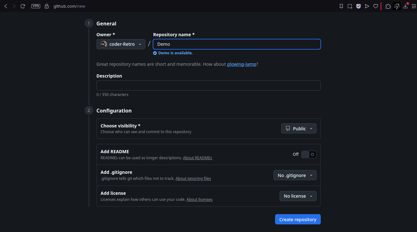Open the About READMEs link

[x=197, y=158]
